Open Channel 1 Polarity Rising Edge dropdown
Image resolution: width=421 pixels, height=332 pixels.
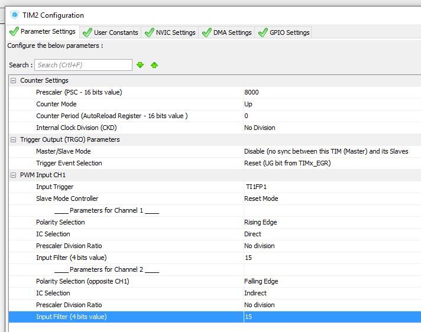[x=260, y=222]
